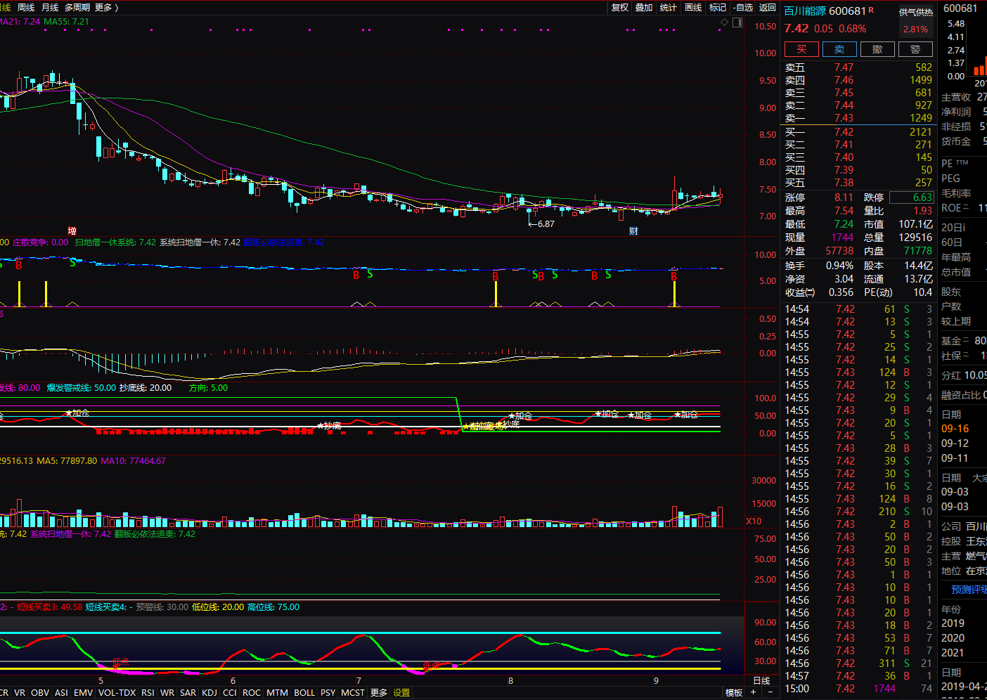987x700 pixels.
Task: Click the diamond marker icon above the chart
Action: tap(724, 22)
